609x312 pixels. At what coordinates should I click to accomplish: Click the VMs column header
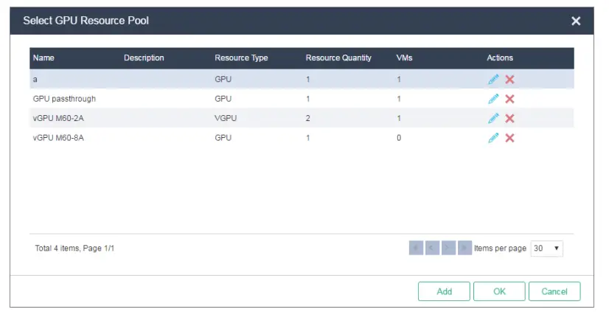click(404, 58)
